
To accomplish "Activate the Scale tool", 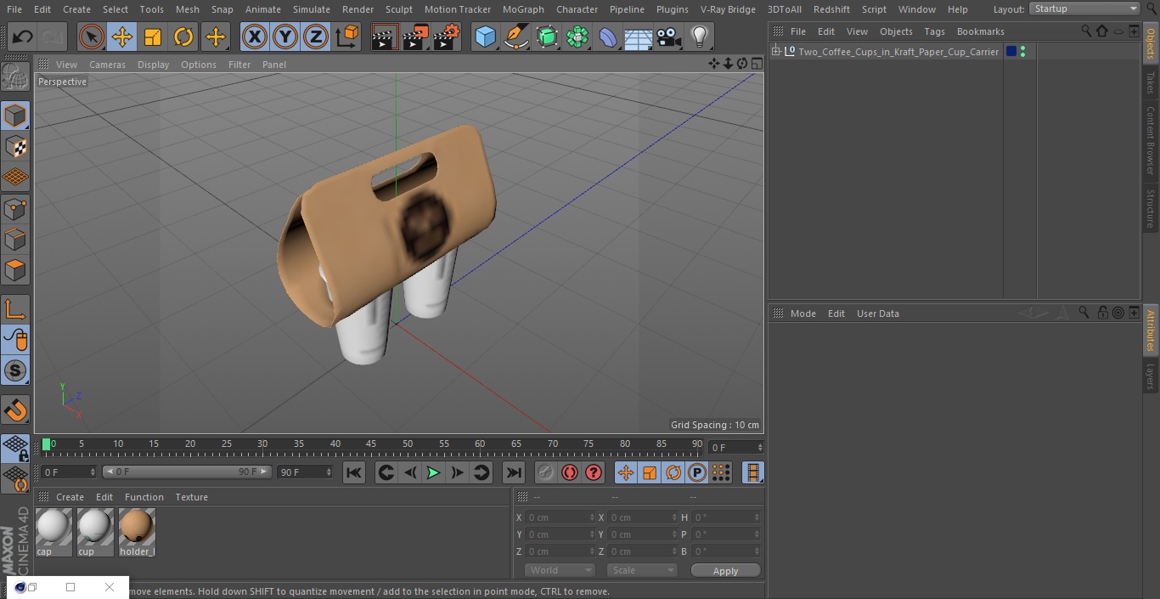I will click(x=153, y=37).
